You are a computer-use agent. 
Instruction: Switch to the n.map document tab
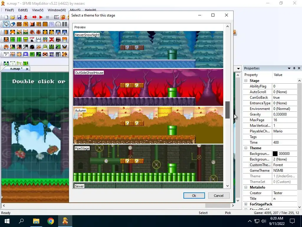pyautogui.click(x=16, y=69)
